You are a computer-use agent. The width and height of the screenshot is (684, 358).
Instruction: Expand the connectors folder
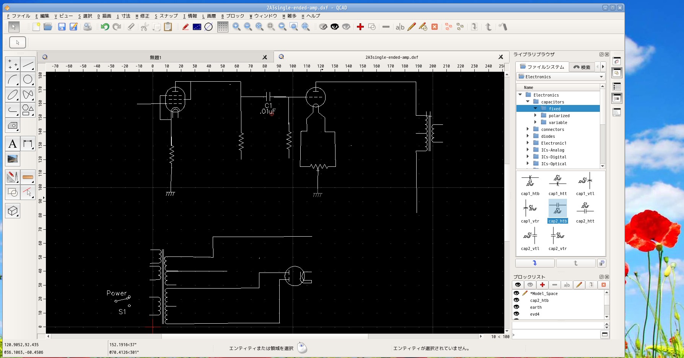tap(528, 129)
